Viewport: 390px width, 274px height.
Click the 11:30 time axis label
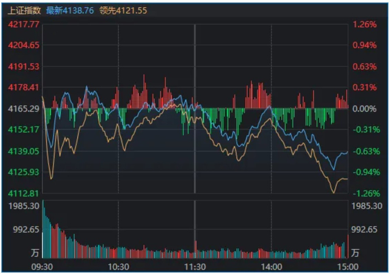(195, 267)
